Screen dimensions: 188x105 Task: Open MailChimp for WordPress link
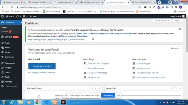121,34
